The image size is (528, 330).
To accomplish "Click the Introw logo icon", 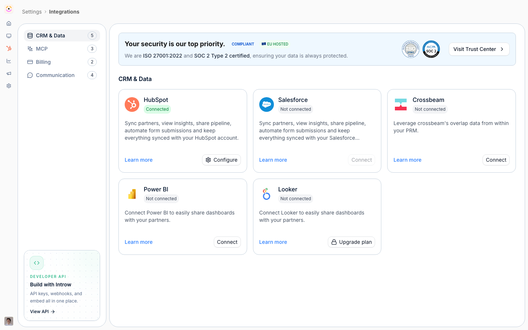I will (9, 9).
